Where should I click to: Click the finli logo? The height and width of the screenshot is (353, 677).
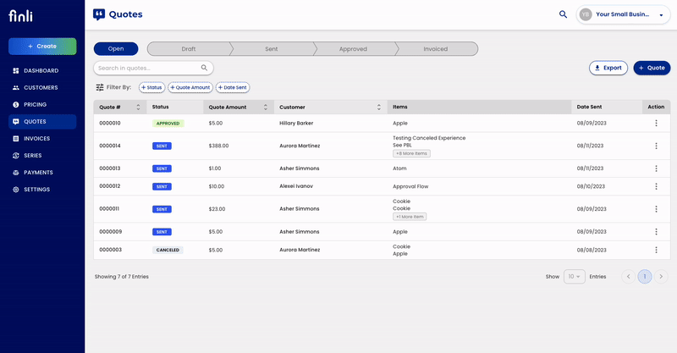point(20,16)
